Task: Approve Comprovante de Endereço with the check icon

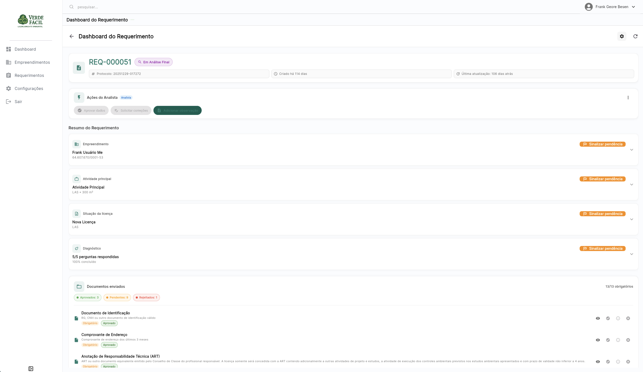Action: pyautogui.click(x=608, y=340)
